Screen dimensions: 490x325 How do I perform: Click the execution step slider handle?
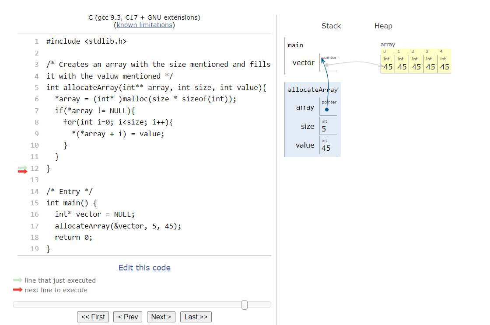click(x=245, y=304)
